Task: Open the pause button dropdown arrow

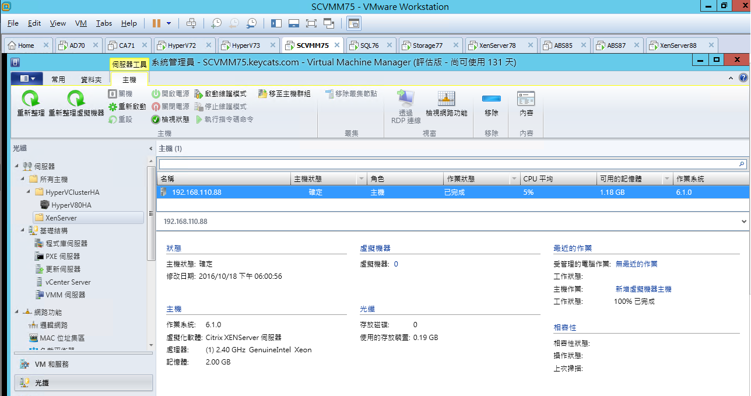Action: (169, 23)
